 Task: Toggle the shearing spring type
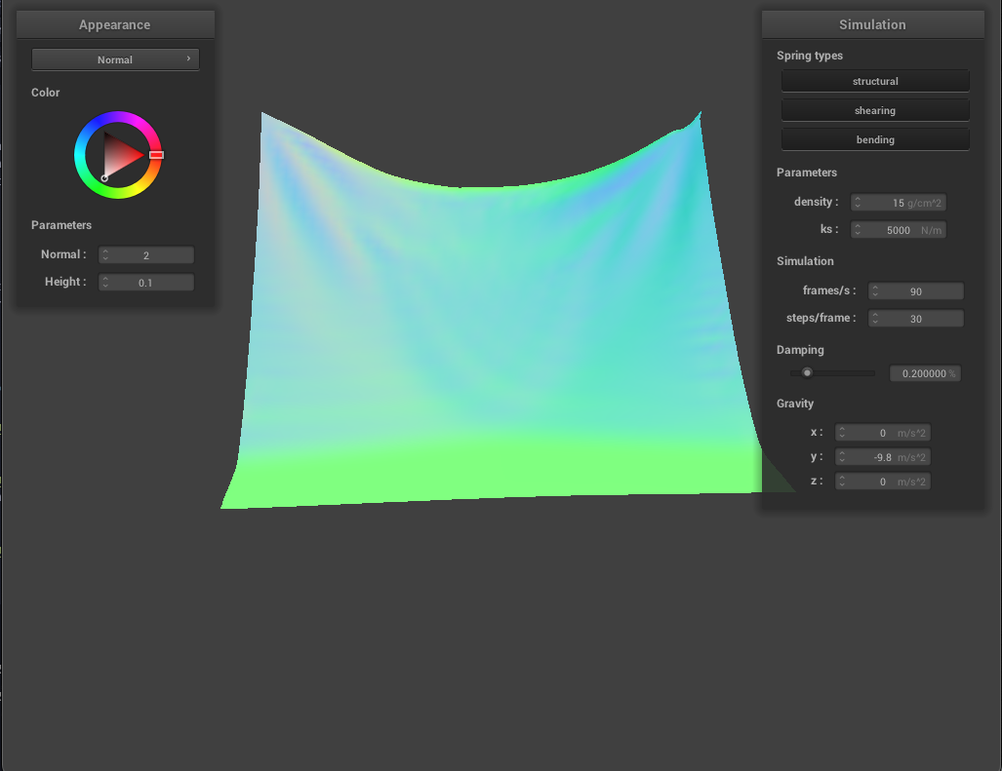(875, 110)
